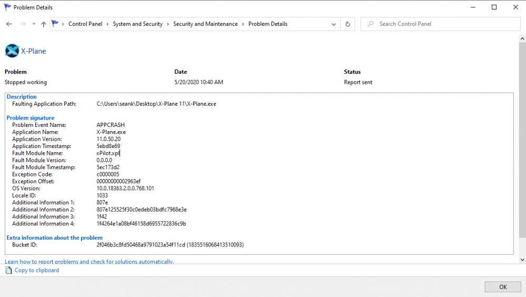Click the X-Plane title link
The width and height of the screenshot is (526, 297).
pos(34,51)
